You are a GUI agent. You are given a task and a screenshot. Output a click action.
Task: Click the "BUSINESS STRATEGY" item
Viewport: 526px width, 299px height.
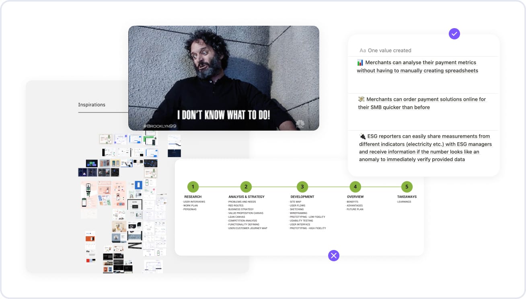point(240,209)
